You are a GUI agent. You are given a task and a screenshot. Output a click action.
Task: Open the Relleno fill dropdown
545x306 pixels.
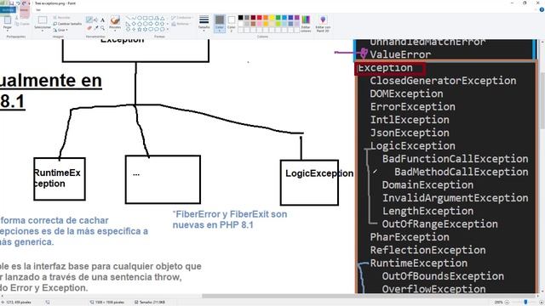181,24
